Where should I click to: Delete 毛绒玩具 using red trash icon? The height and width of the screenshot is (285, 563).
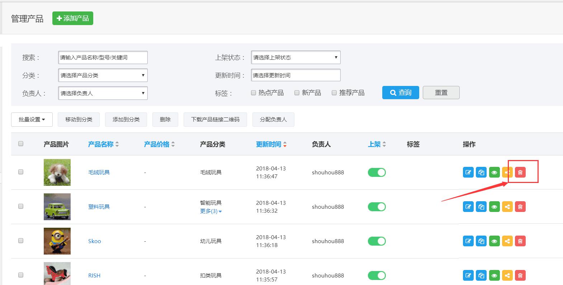tap(520, 172)
